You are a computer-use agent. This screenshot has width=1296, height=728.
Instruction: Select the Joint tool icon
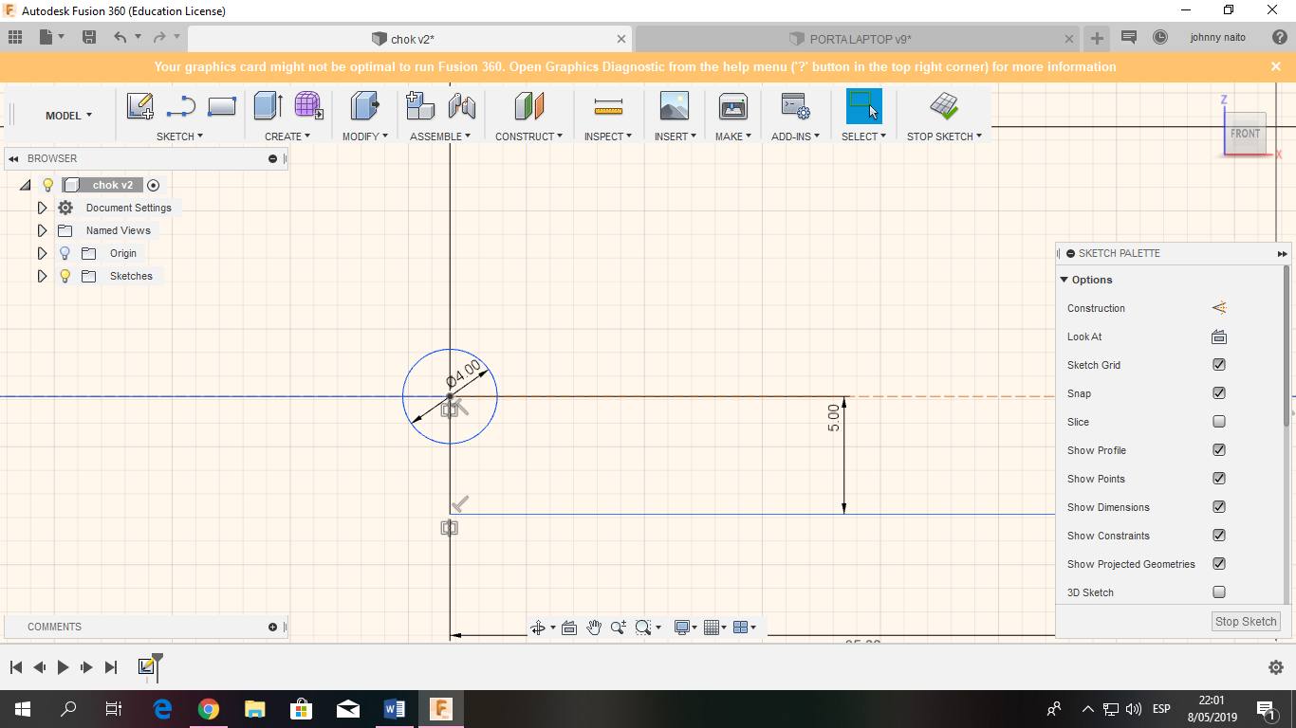461,106
